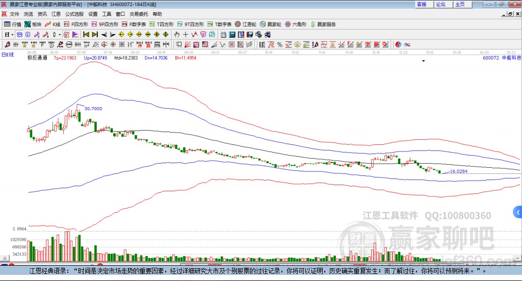Open 赢家服务 with the dollar icon

pyautogui.click(x=323, y=24)
